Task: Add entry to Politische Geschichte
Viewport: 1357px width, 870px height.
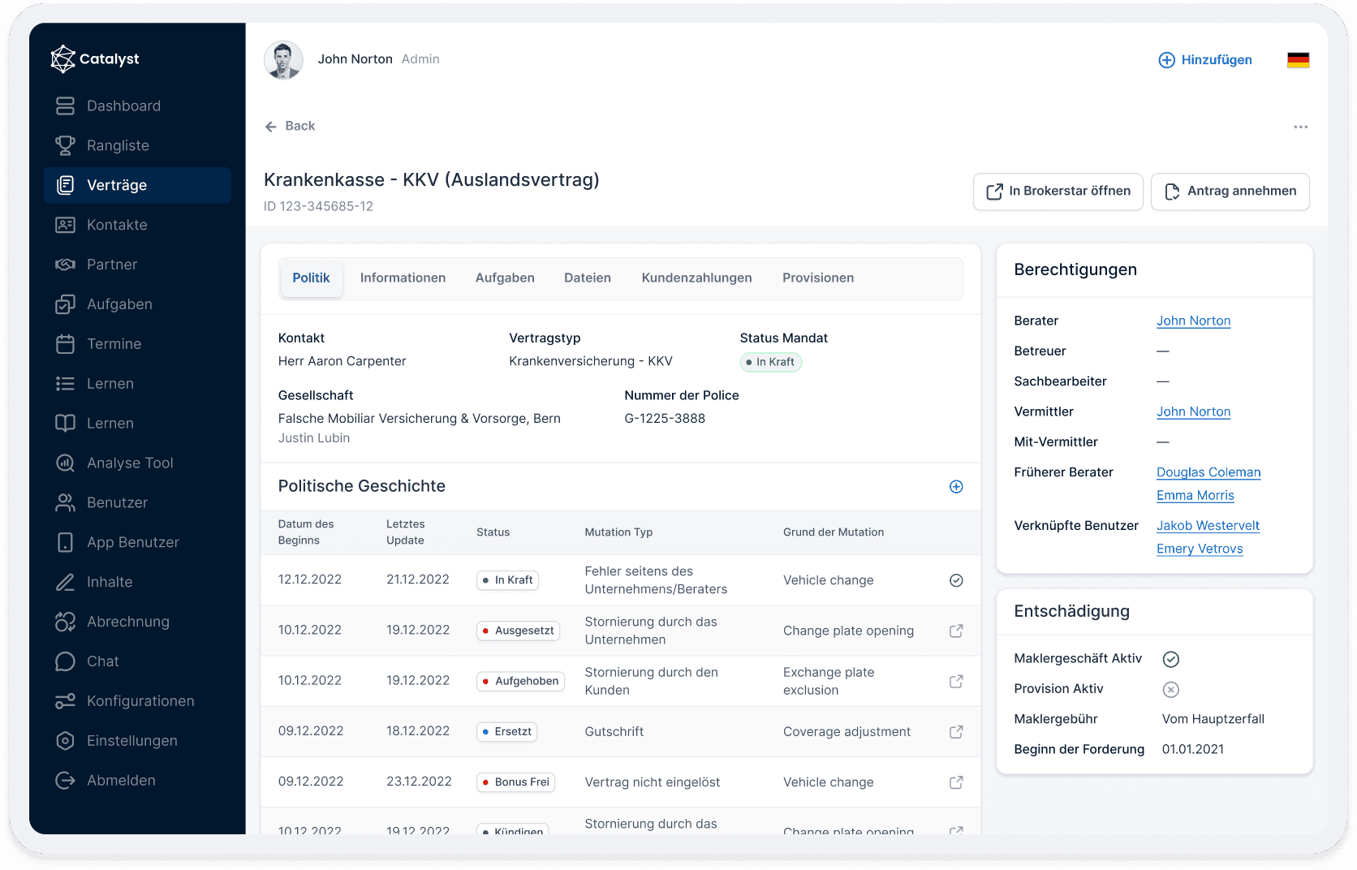Action: click(956, 487)
